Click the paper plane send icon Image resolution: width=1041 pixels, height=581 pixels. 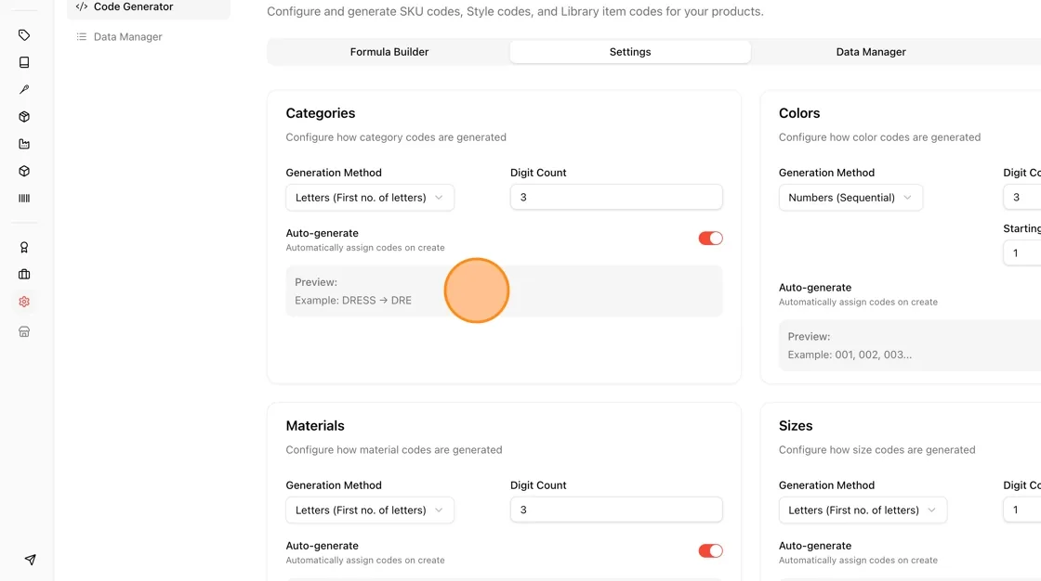coord(30,560)
